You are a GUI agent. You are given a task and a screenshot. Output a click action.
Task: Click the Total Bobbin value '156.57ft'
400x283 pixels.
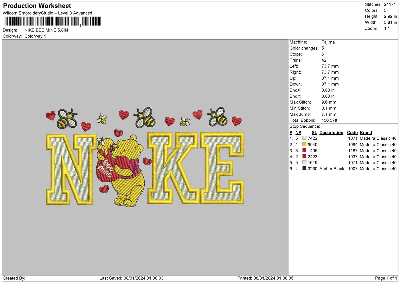click(x=330, y=120)
